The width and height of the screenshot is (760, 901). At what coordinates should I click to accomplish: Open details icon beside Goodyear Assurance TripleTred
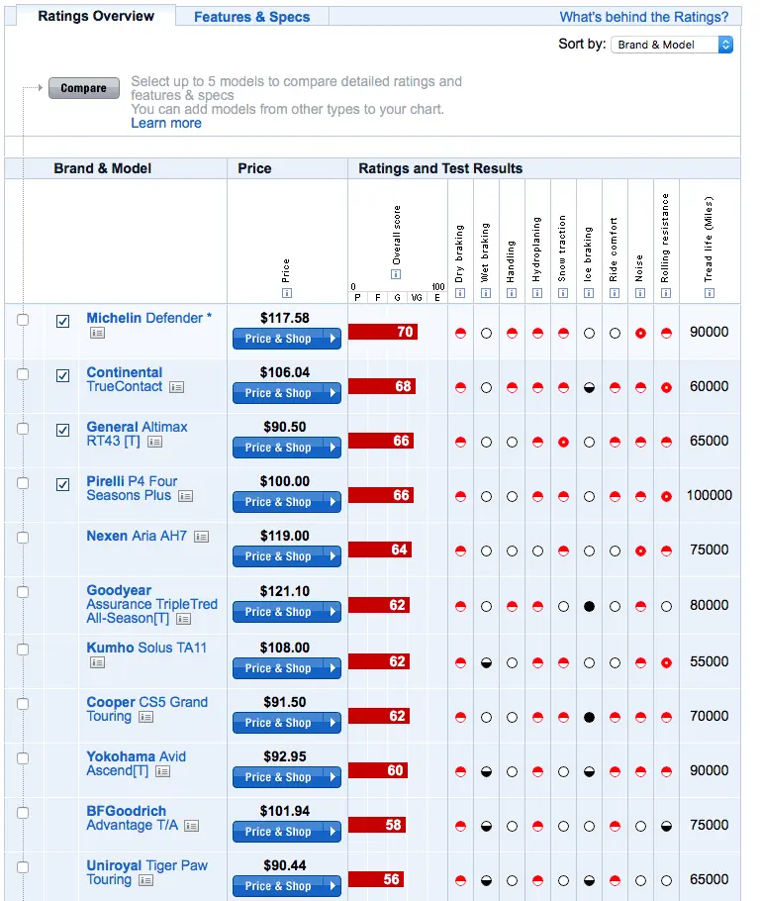click(183, 619)
